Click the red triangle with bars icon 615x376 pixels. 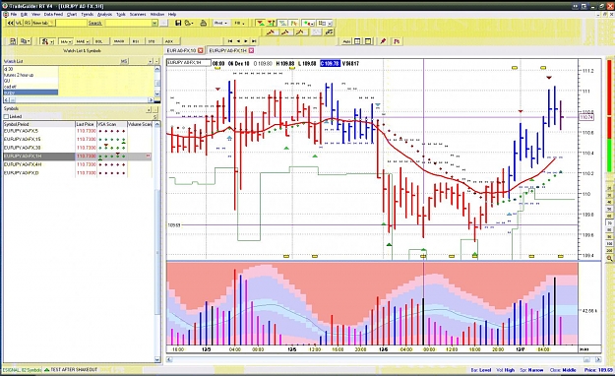[271, 24]
